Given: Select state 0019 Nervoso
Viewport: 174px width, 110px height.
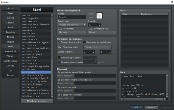Looking at the screenshot, I should pos(36,69).
